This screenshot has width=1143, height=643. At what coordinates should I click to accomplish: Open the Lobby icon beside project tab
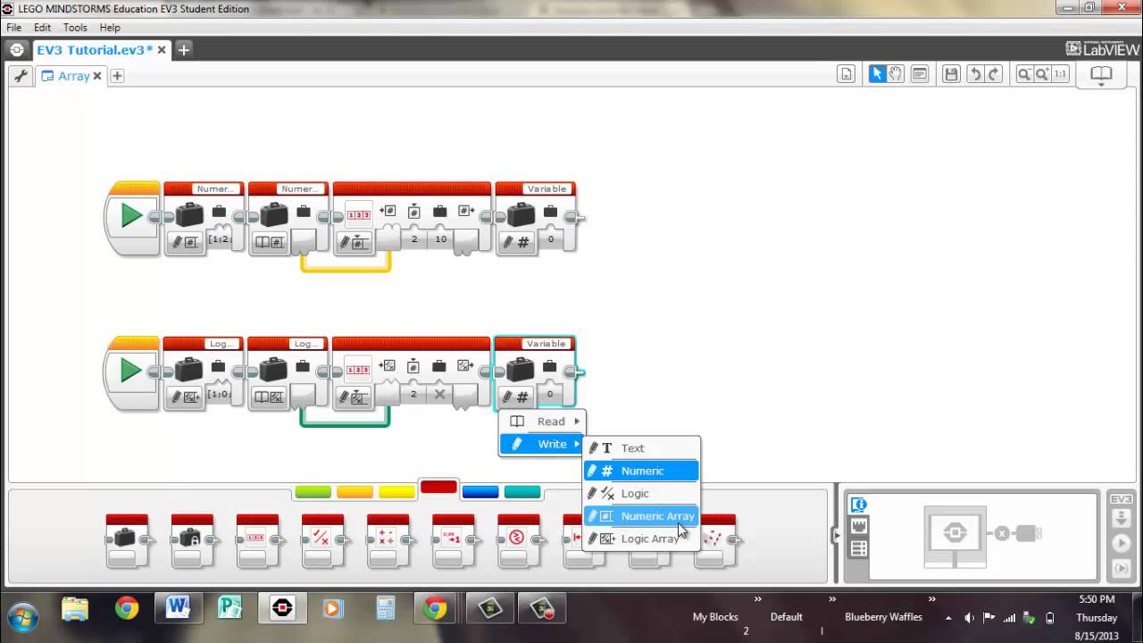(16, 50)
